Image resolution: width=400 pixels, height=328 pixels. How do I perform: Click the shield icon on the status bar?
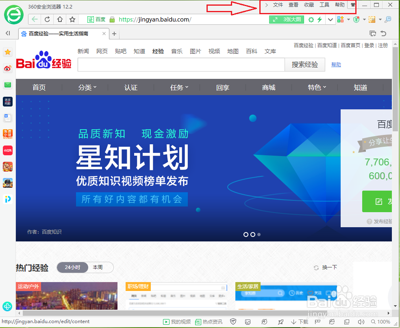(x=233, y=321)
